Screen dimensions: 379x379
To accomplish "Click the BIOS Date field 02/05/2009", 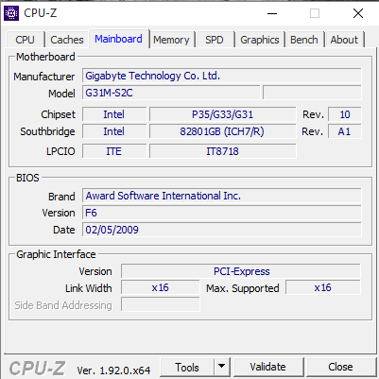I will (222, 230).
